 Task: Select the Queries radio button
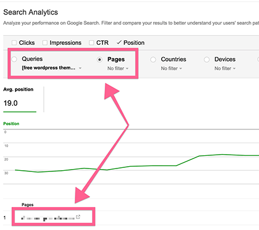pos(14,59)
